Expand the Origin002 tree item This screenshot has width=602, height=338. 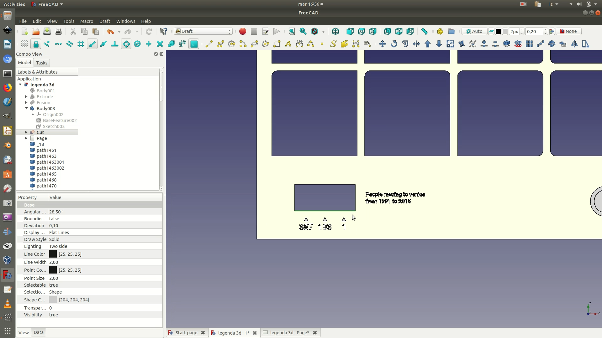(33, 115)
